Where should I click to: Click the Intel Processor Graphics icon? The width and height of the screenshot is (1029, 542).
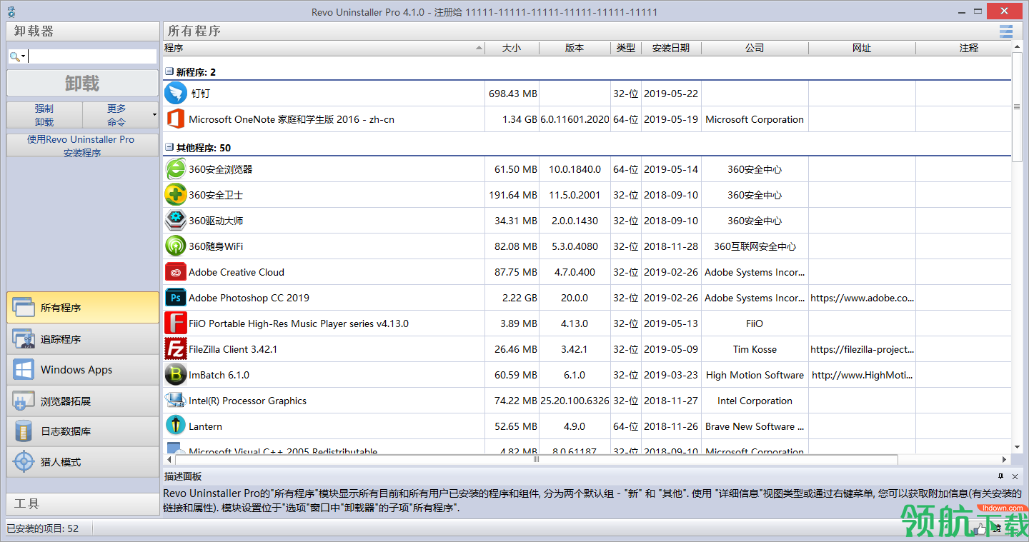[x=176, y=401]
